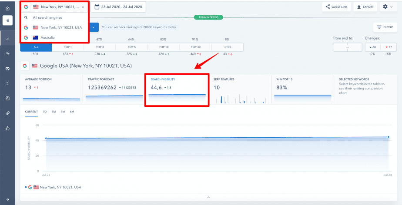Open the backlinks chain icon in the sidebar

point(7,113)
